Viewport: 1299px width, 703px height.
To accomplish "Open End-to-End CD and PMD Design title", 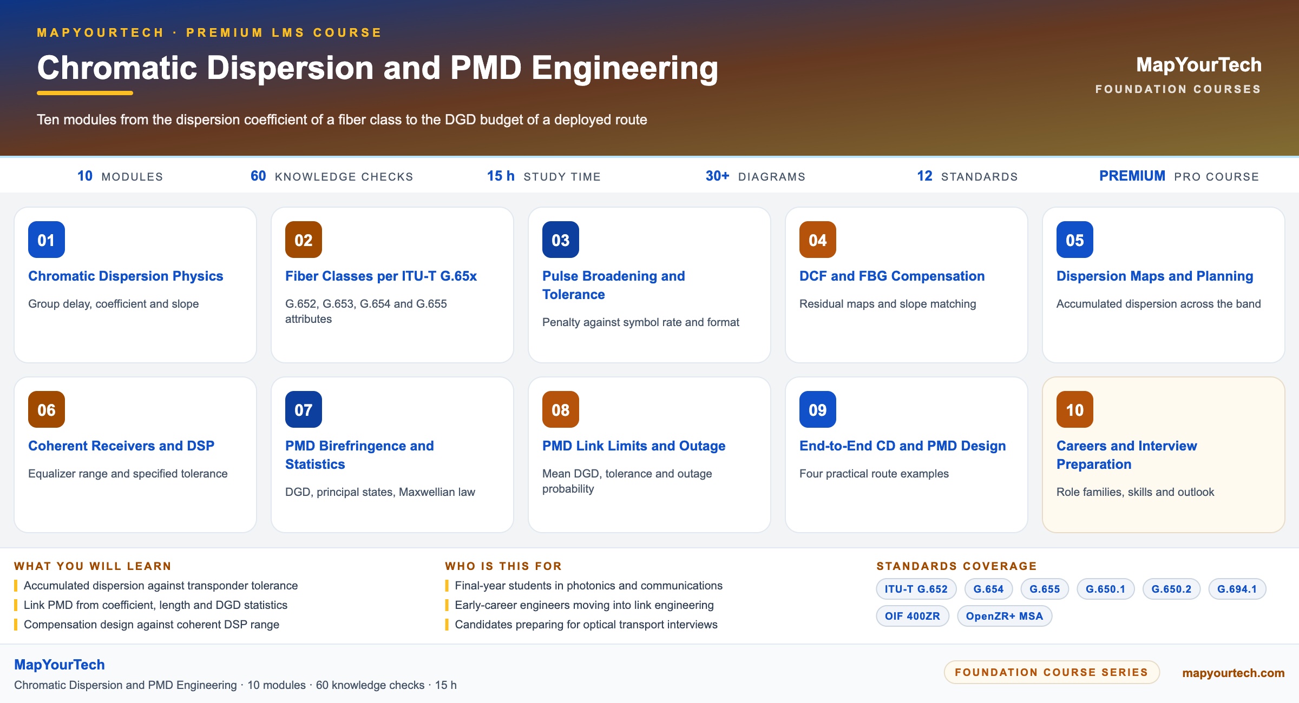I will [903, 446].
